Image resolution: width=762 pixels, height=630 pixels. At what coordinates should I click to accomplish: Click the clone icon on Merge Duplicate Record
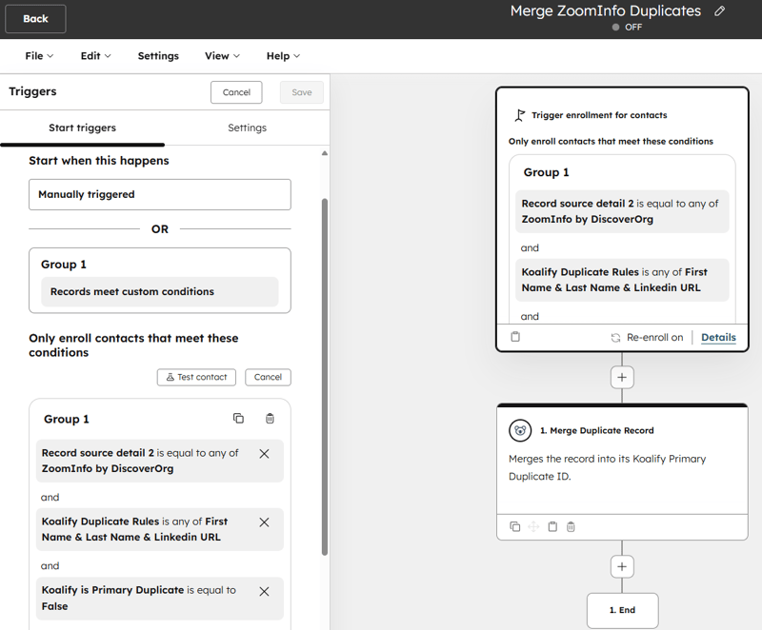tap(515, 526)
